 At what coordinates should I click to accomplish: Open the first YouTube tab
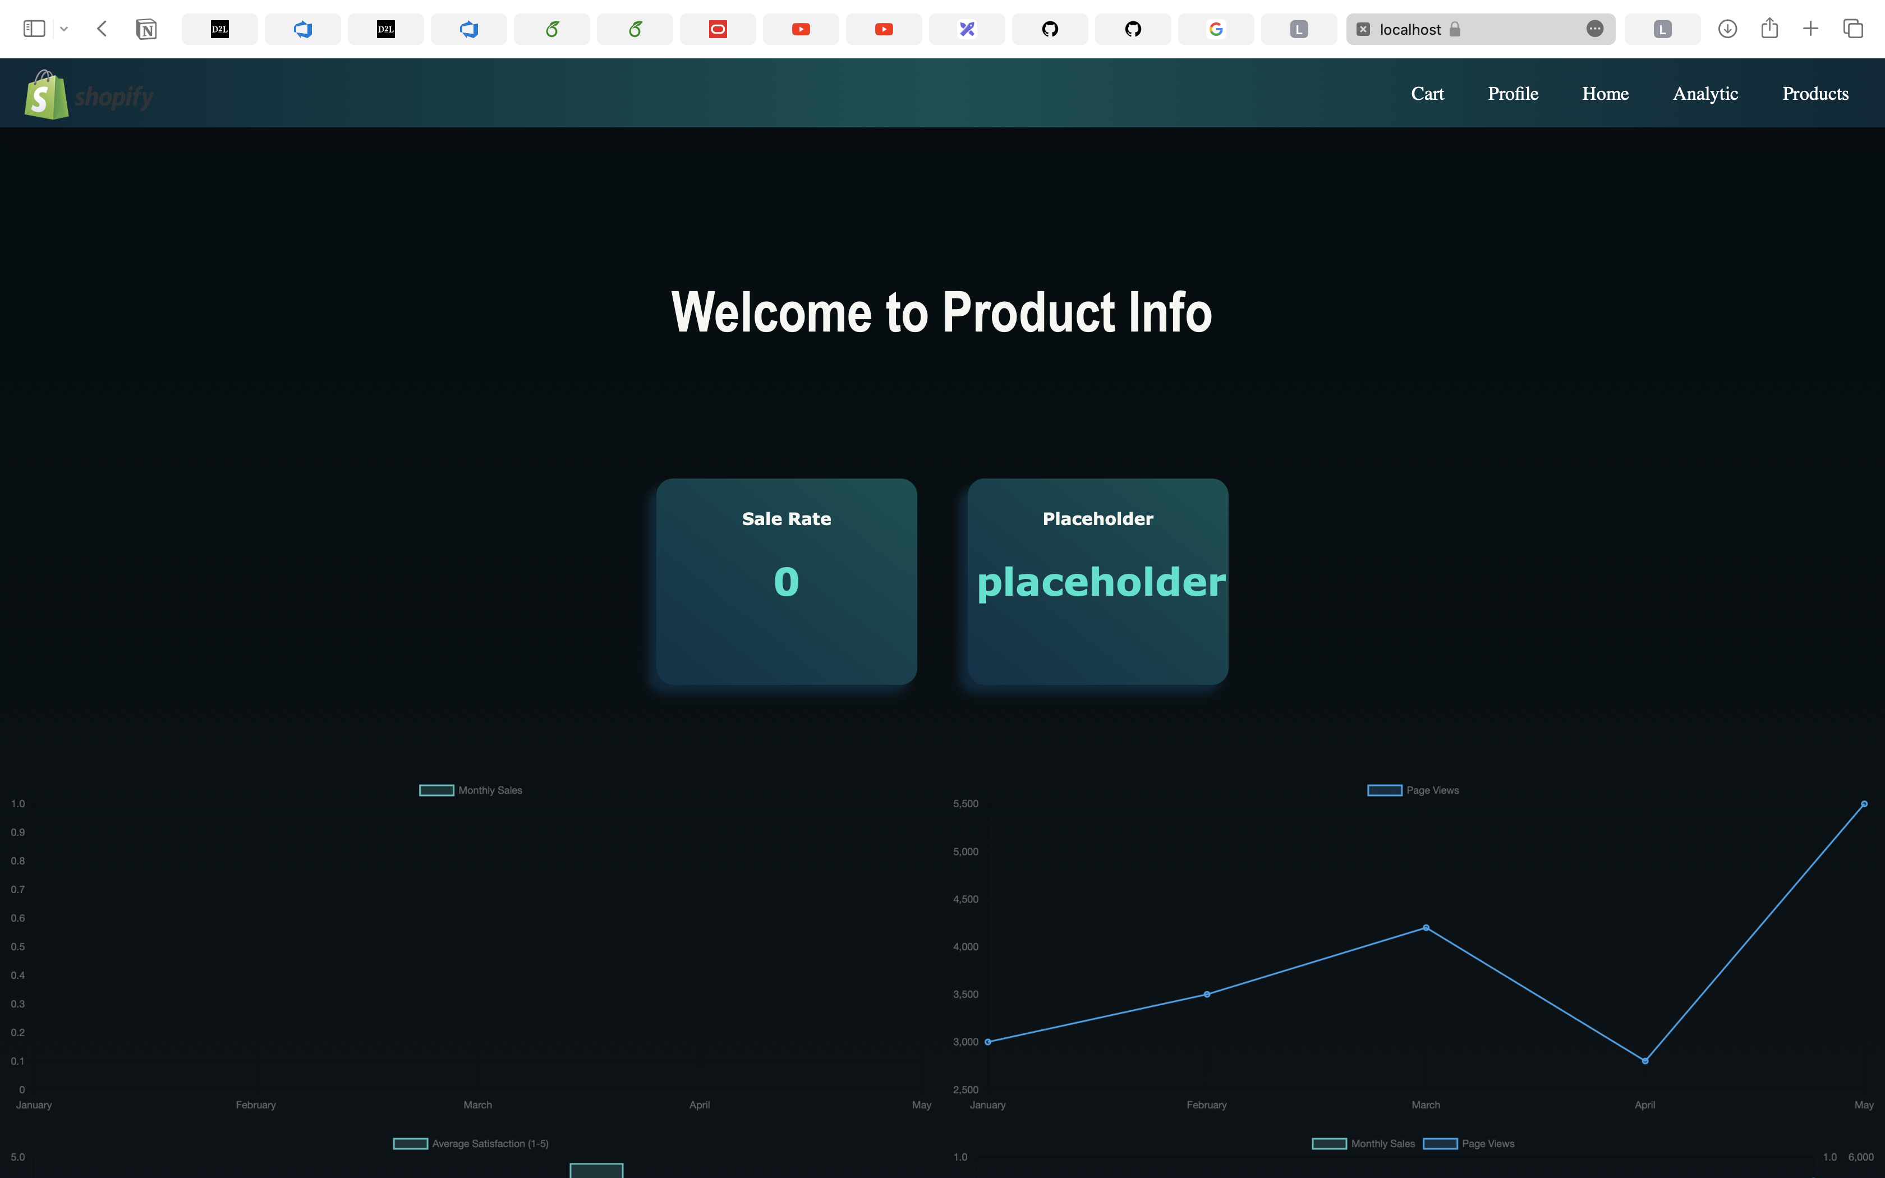(x=801, y=29)
